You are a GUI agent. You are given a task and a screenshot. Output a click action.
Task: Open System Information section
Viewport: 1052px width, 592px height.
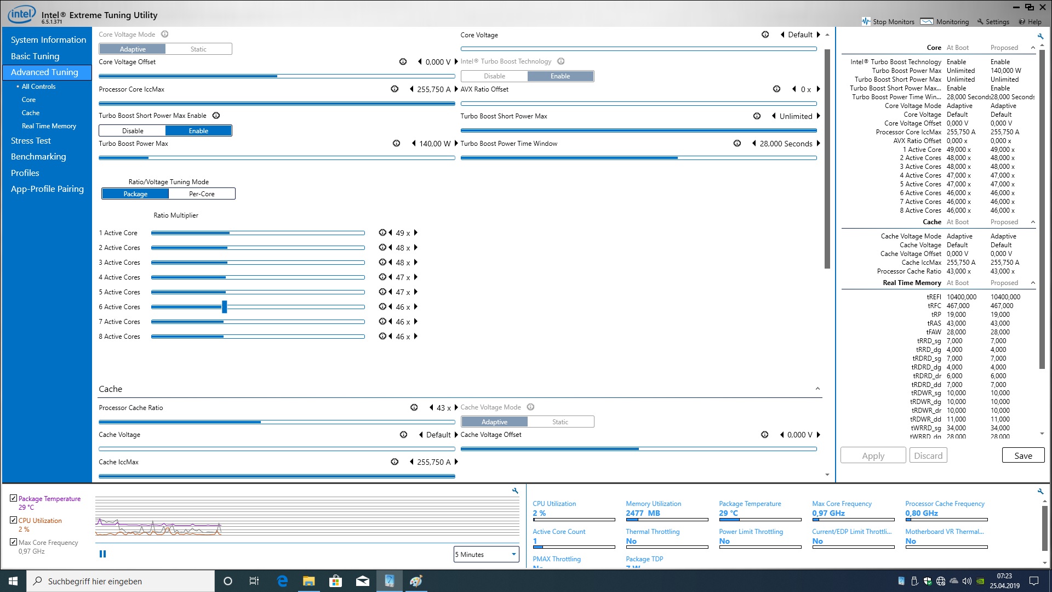tap(48, 40)
